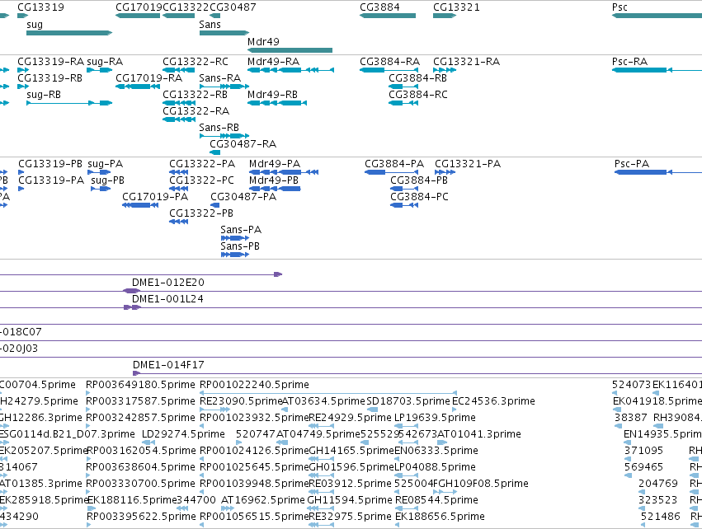
Task: Click transcript CG13322-RB
Action: [195, 95]
